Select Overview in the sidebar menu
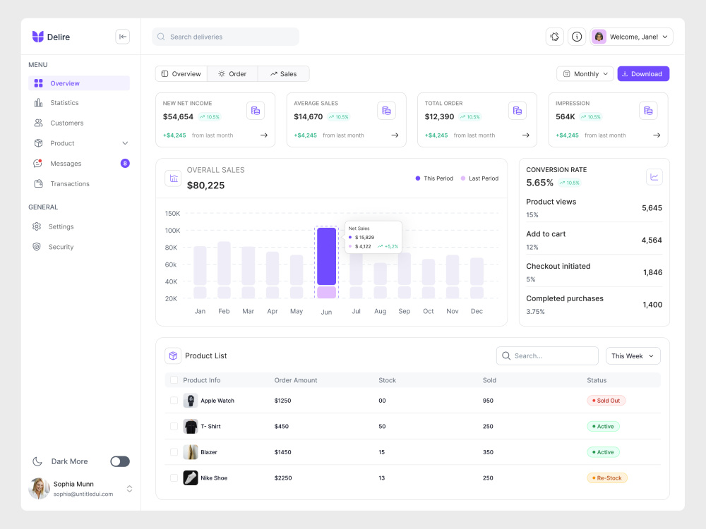The height and width of the screenshot is (529, 706). [x=79, y=83]
